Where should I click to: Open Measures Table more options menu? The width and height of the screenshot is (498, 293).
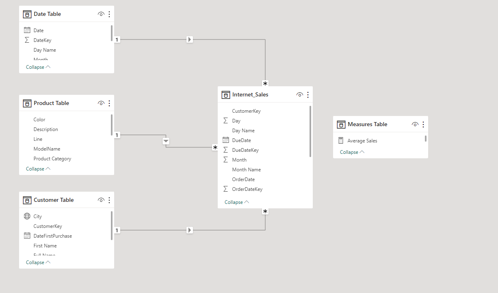[423, 125]
